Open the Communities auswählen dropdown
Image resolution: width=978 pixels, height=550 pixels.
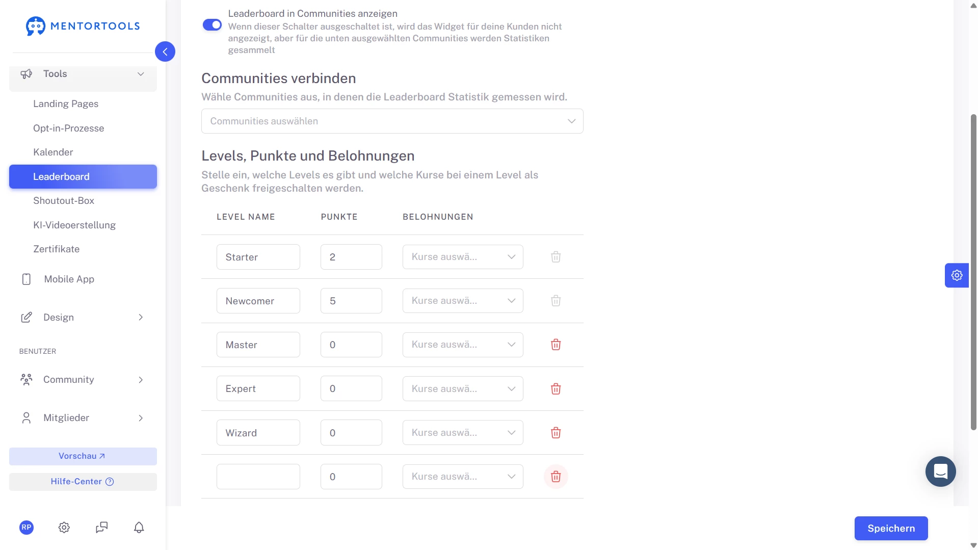coord(392,121)
